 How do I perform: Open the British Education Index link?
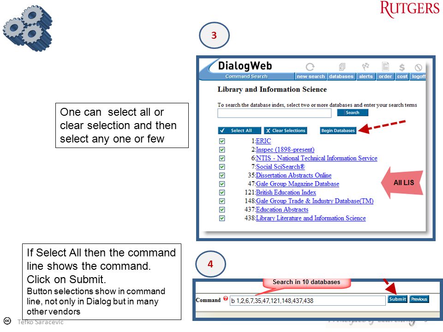tap(286, 192)
